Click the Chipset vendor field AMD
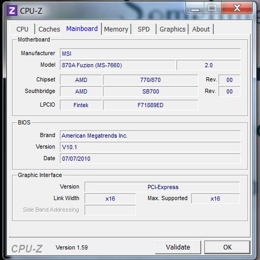The image size is (260, 260). click(x=81, y=80)
